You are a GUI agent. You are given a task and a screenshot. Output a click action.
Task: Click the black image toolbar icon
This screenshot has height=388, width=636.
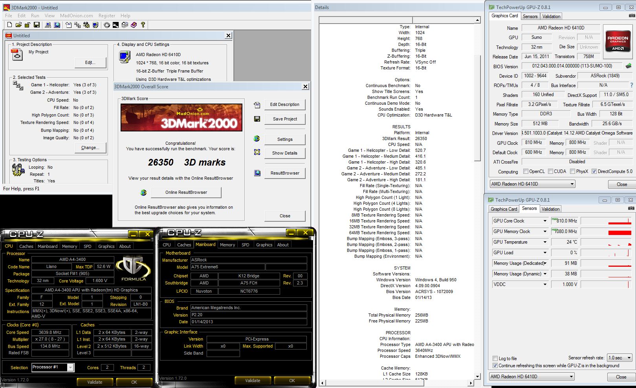click(116, 25)
